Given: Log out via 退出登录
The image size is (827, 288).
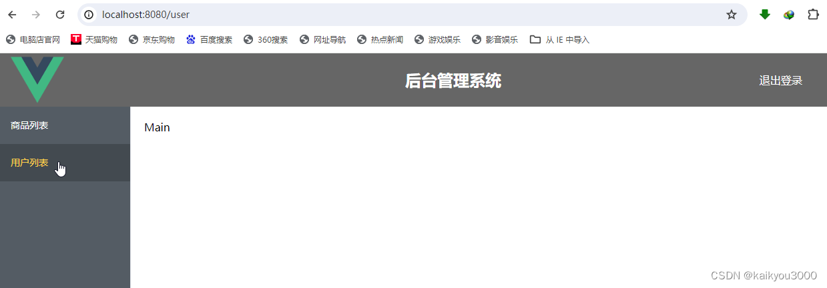Looking at the screenshot, I should tap(780, 81).
